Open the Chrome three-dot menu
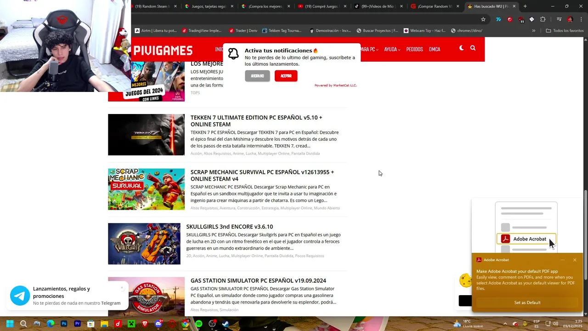 click(x=581, y=19)
